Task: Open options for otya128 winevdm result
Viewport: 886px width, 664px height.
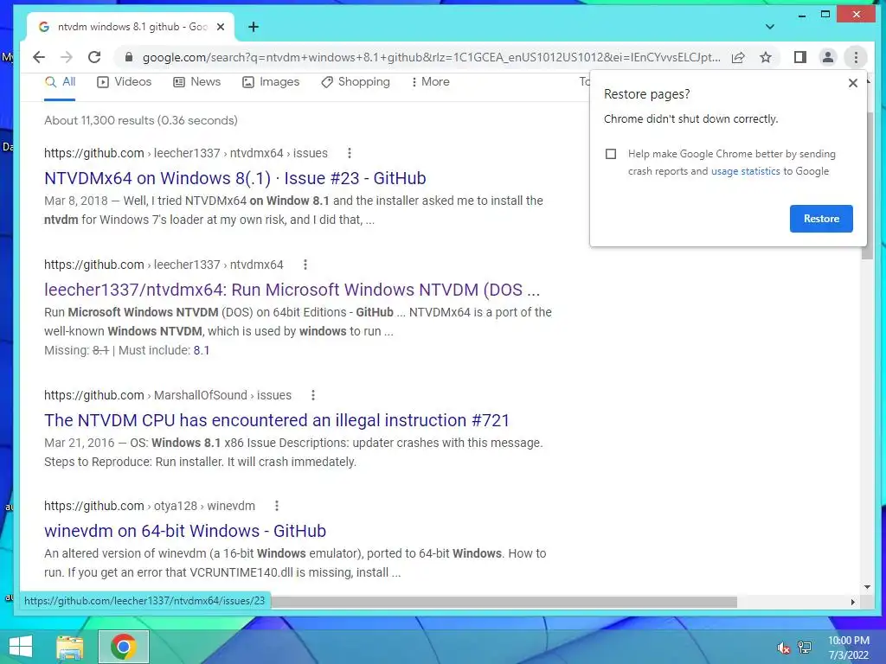Action: [276, 506]
